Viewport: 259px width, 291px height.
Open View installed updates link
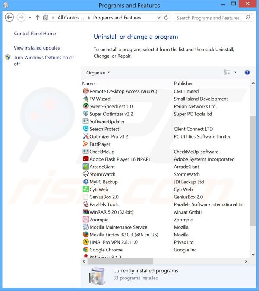point(37,48)
